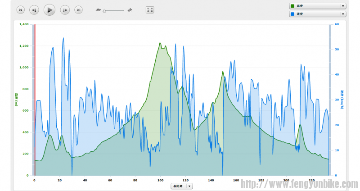
Task: Click the 速度 (km/h) right axis label
Action: 342,100
